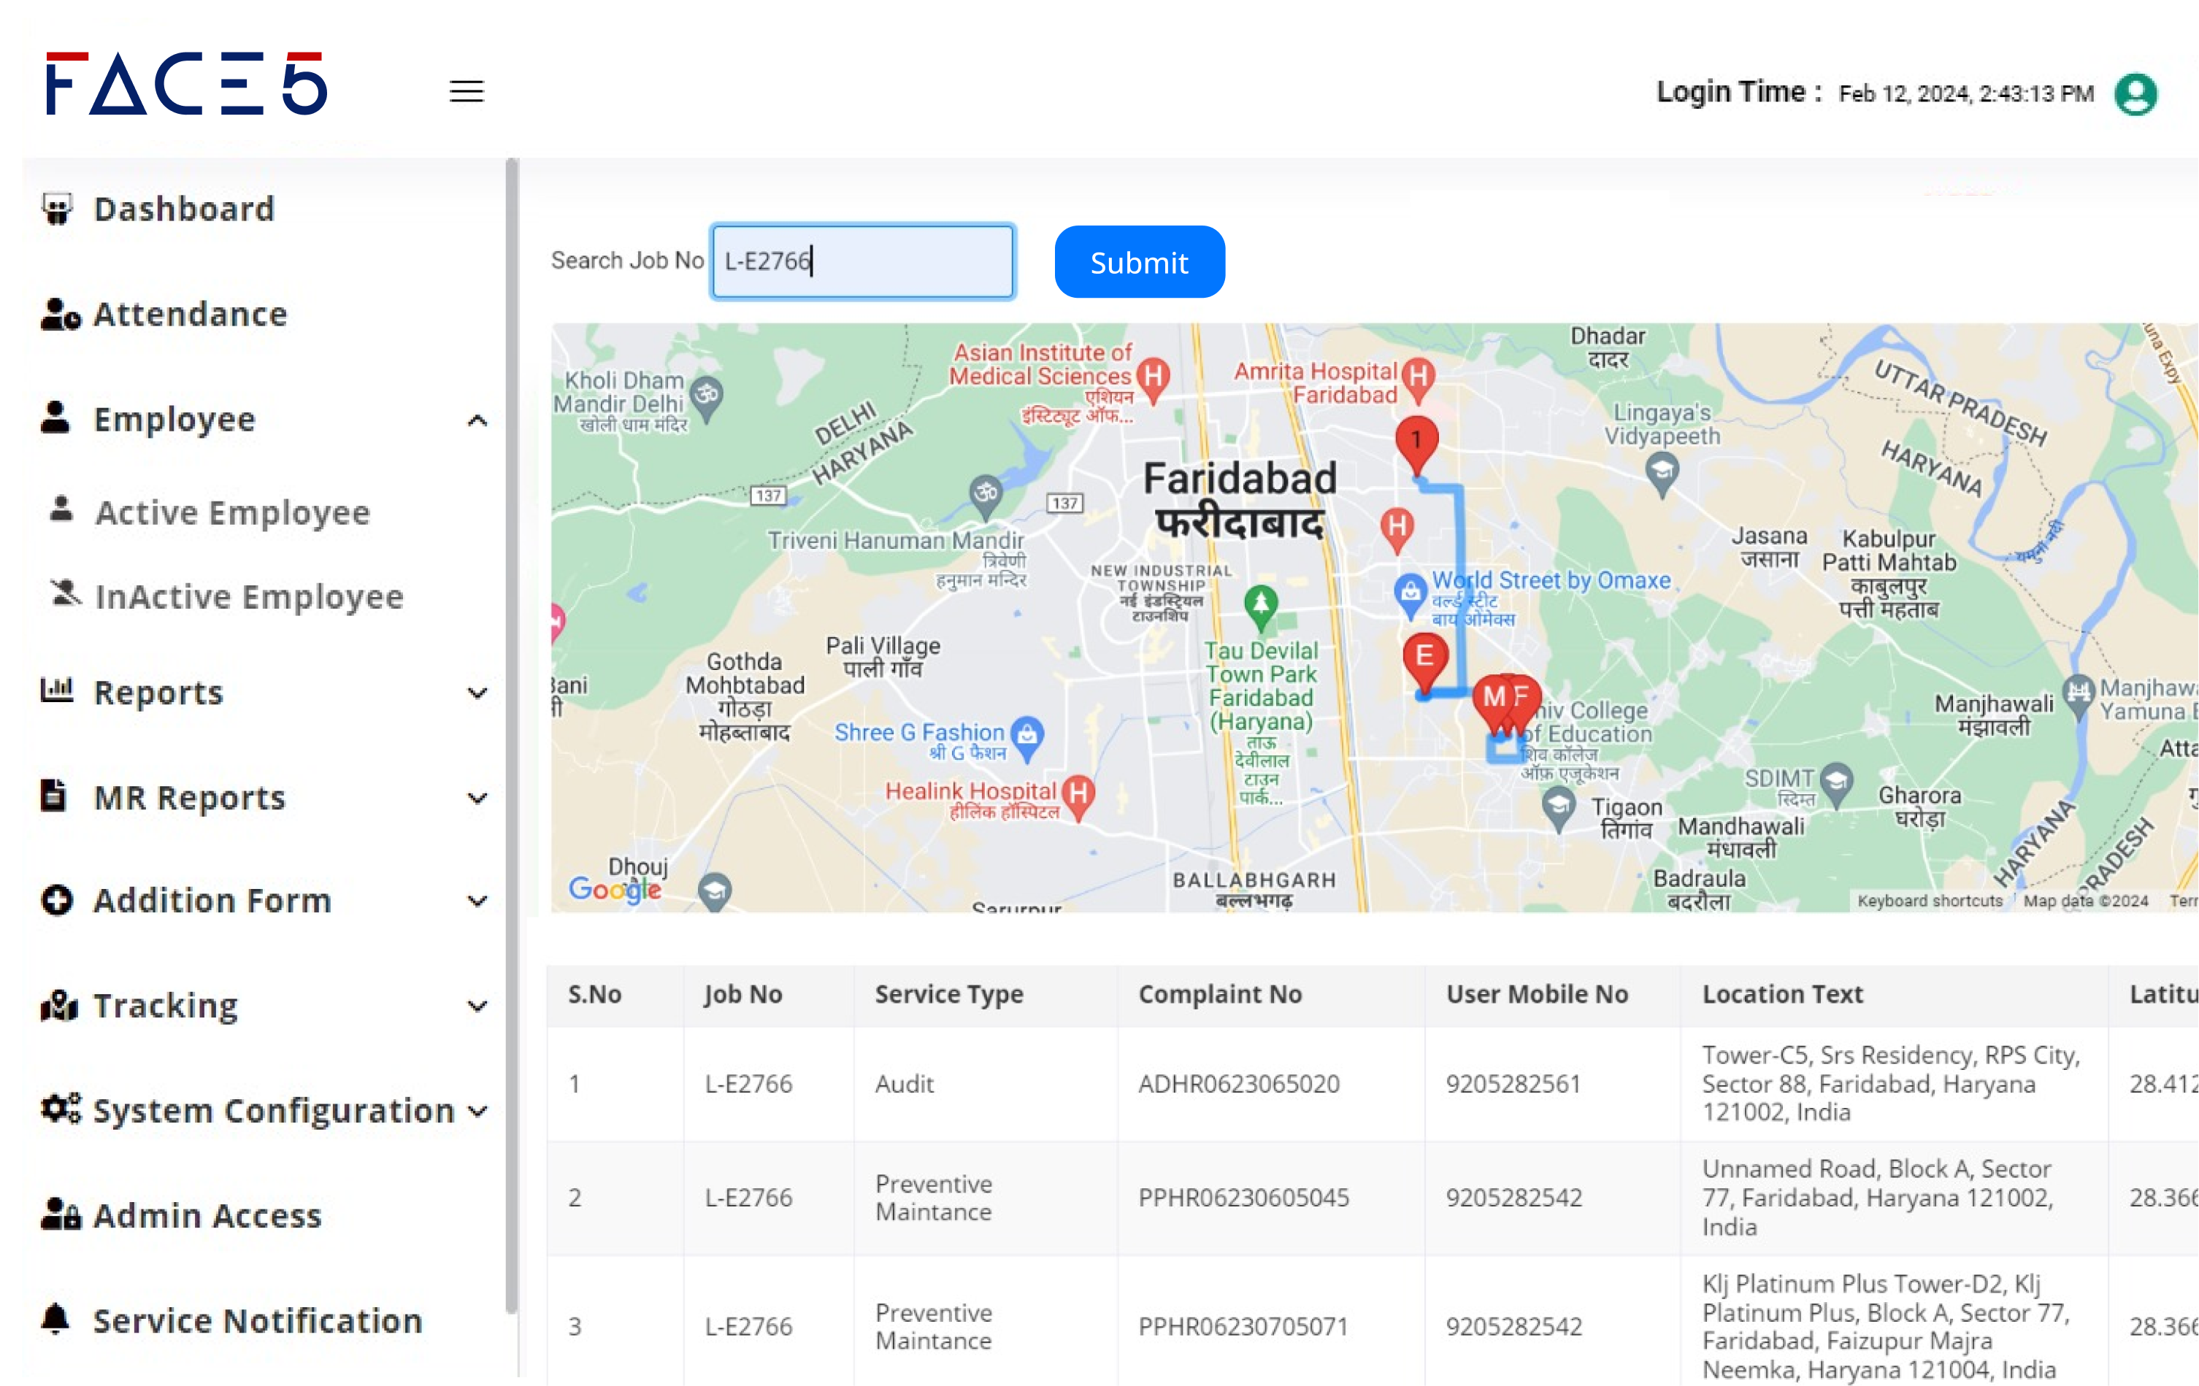Click the Dashboard sidebar icon

(57, 209)
